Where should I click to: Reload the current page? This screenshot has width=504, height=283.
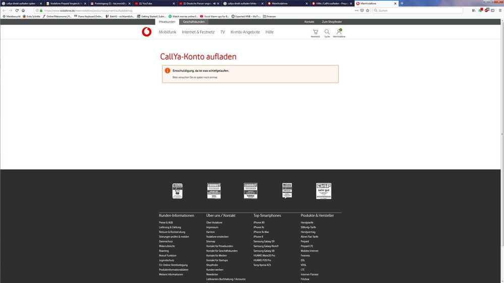point(17,10)
